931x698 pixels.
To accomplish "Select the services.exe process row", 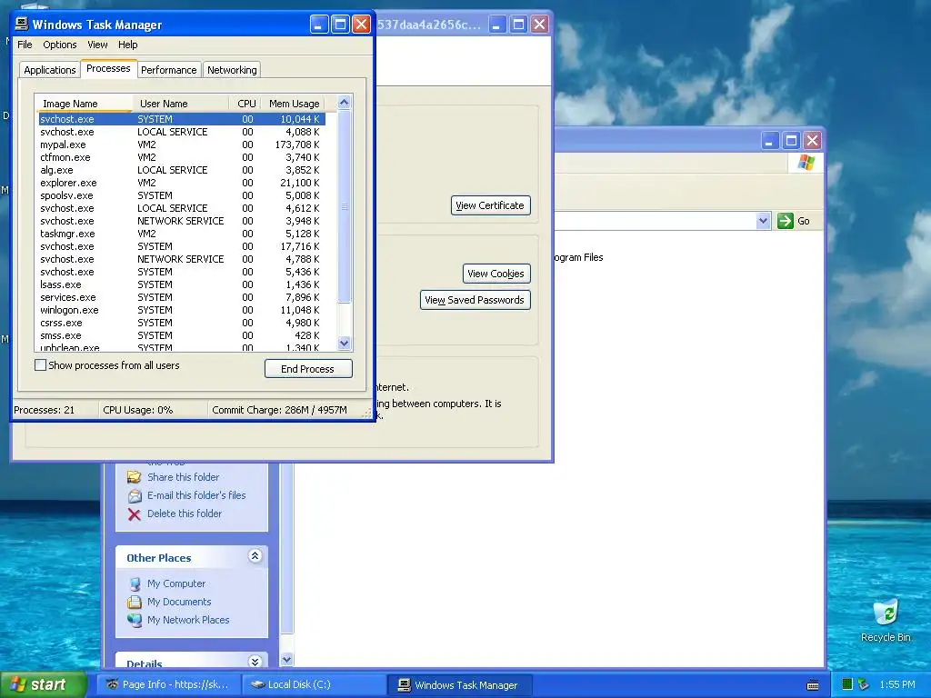I will (x=182, y=297).
